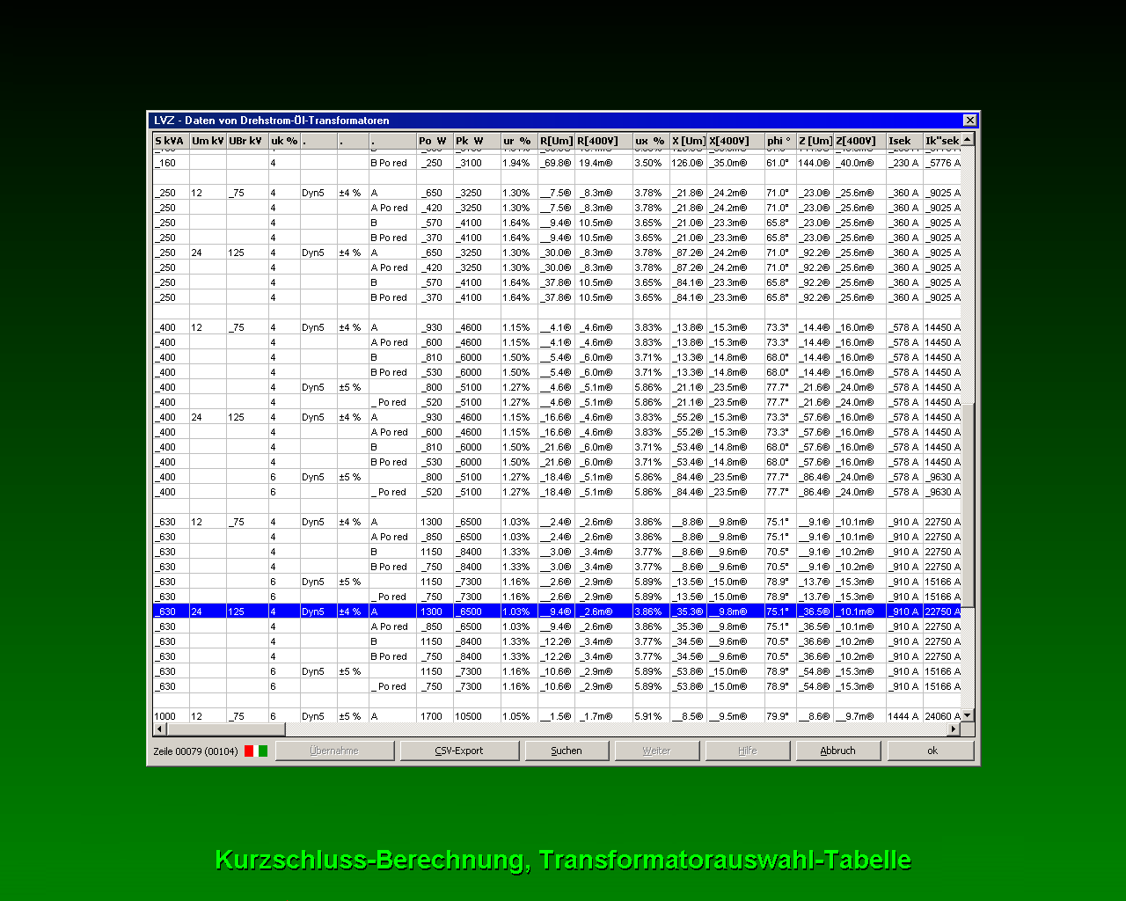This screenshot has width=1126, height=901.
Task: Click the '24060 A' cell in the 1000 row
Action: (942, 716)
